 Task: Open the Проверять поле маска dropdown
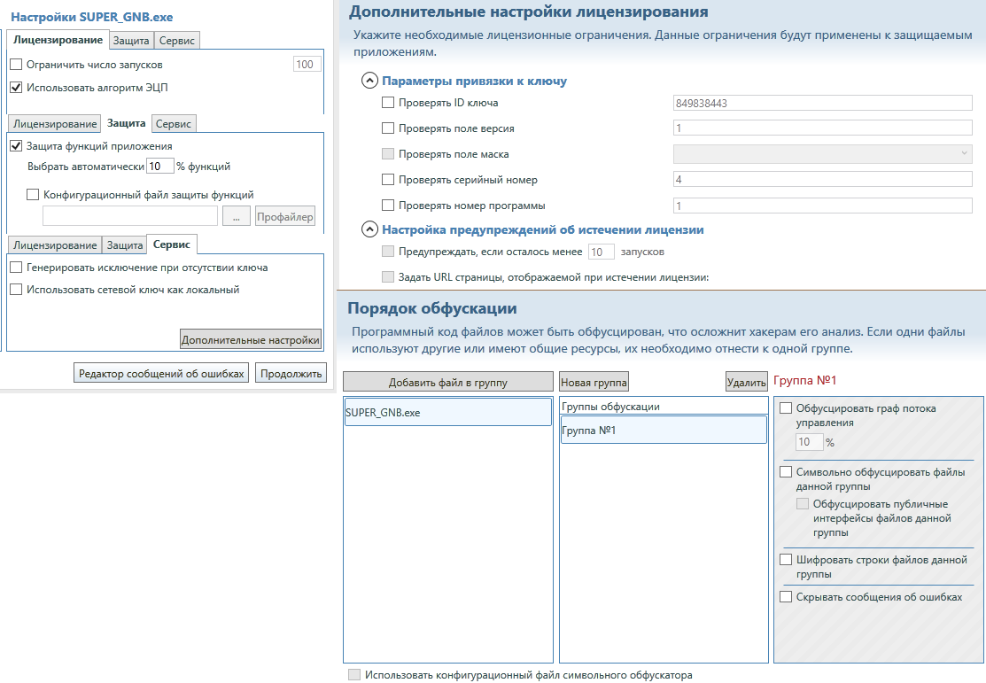click(964, 154)
